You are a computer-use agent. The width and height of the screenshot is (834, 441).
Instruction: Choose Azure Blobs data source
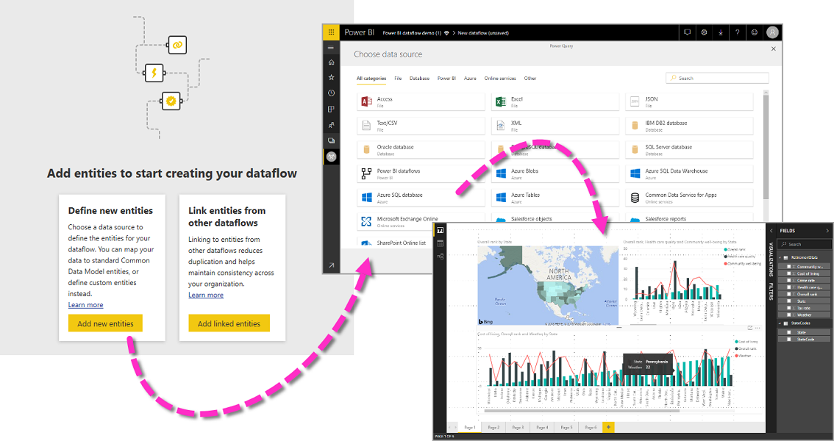(555, 173)
